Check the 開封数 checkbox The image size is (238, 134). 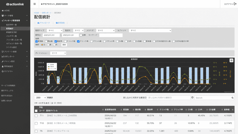(x=46, y=41)
